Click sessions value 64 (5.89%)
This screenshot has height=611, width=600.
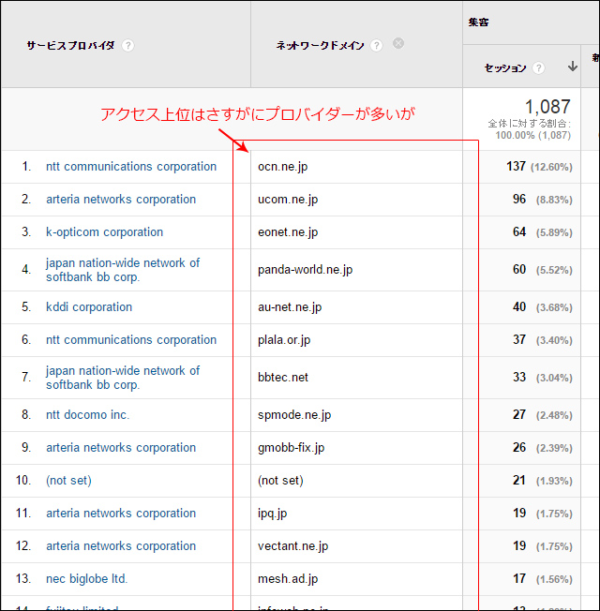point(542,231)
